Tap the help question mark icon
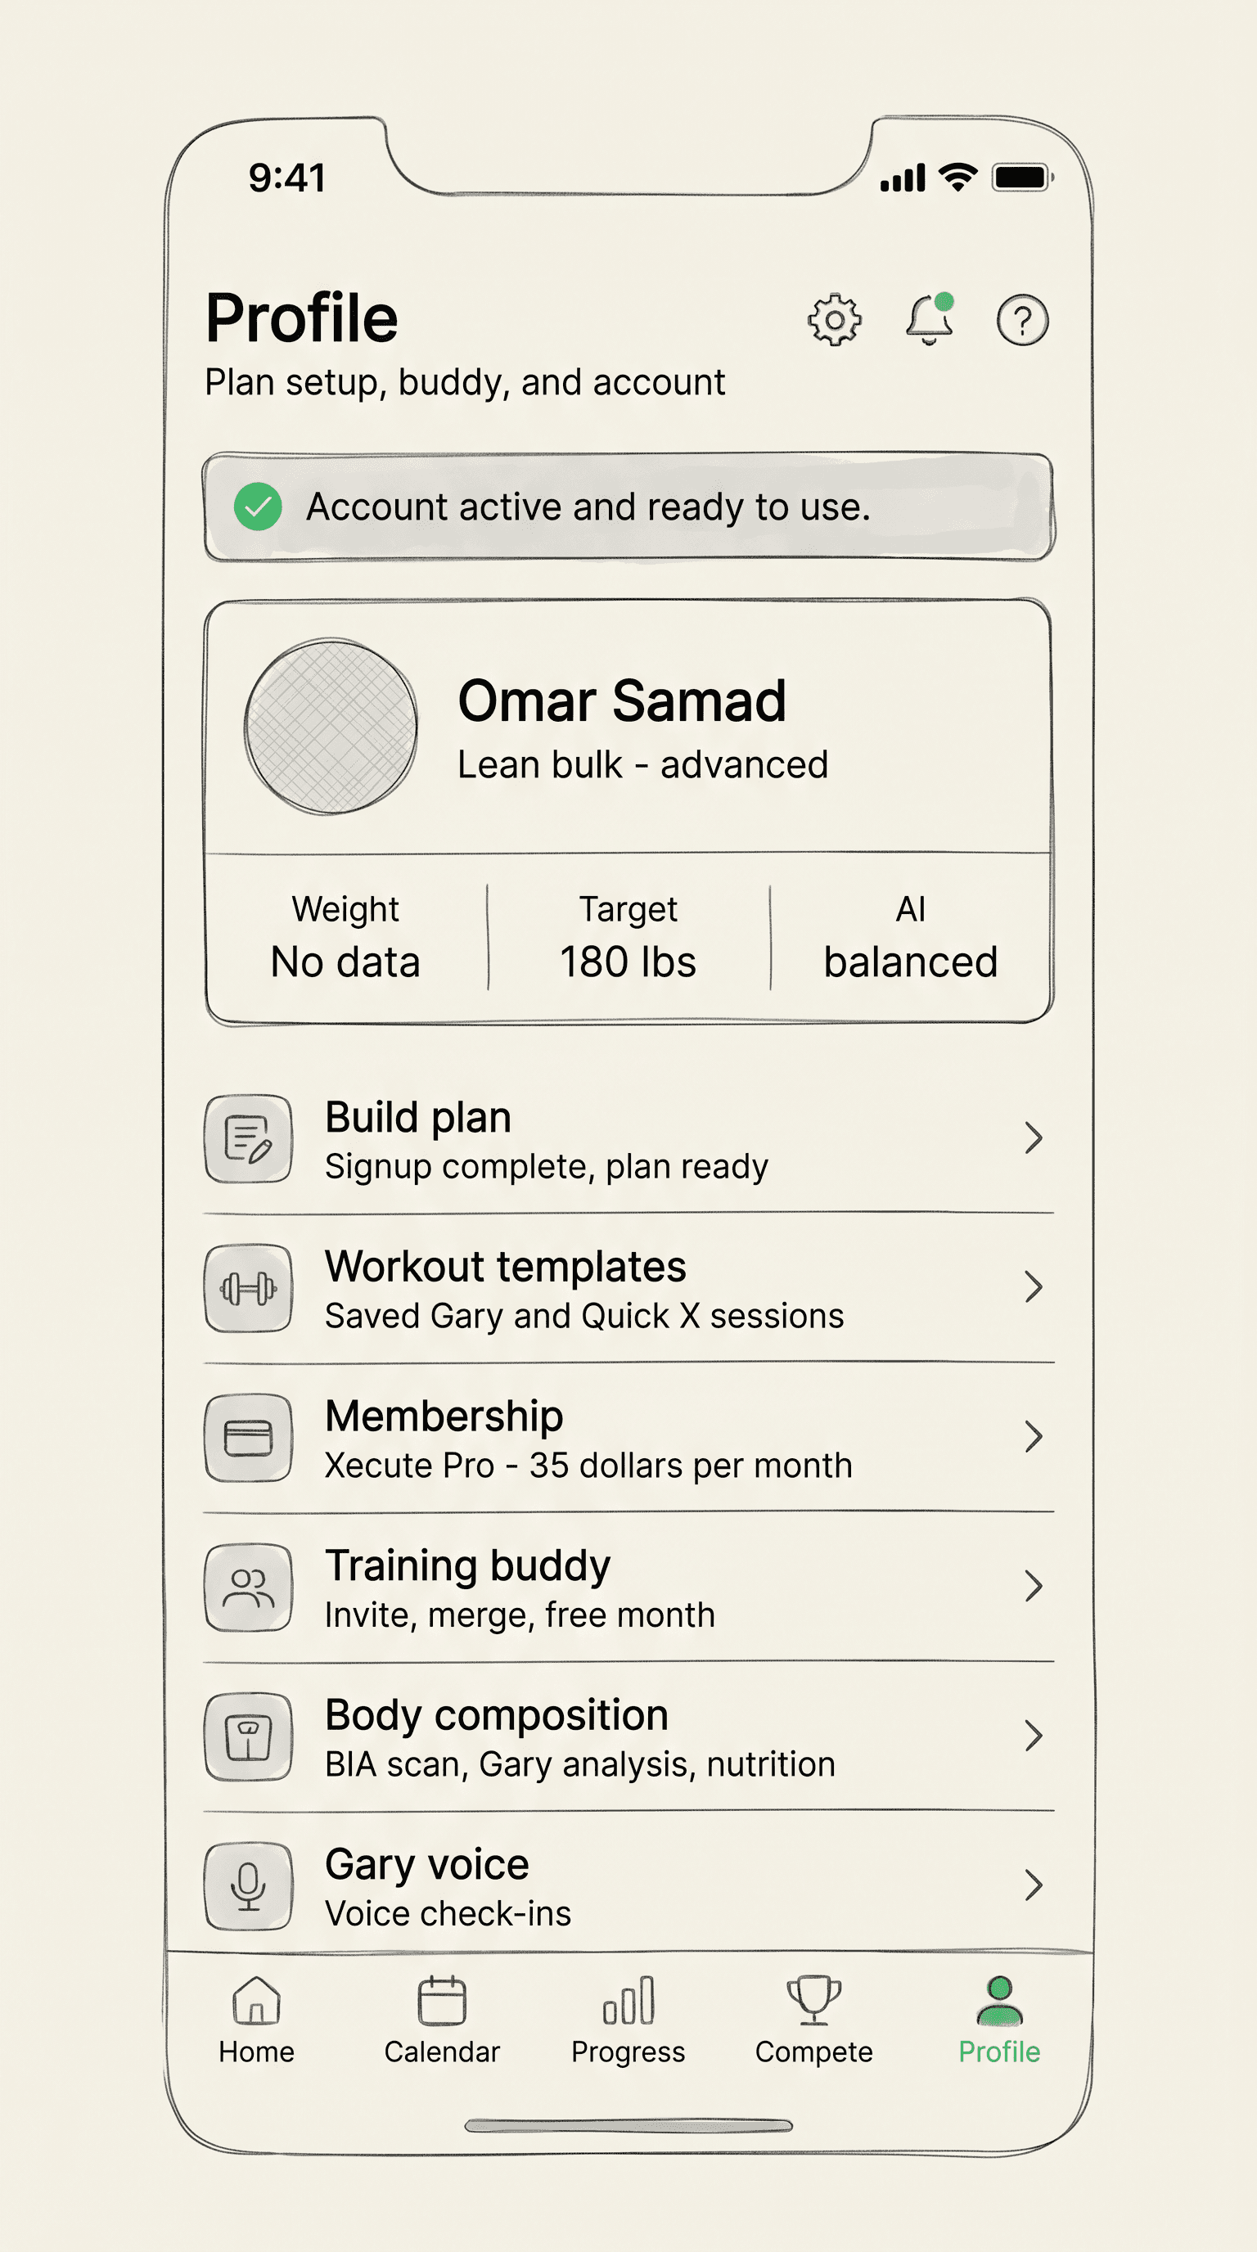Image resolution: width=1257 pixels, height=2252 pixels. (1022, 321)
